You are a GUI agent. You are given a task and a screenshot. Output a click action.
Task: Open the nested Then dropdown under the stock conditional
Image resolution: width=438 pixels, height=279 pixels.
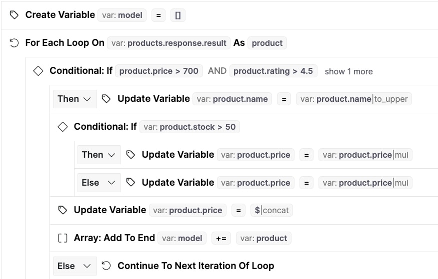98,155
